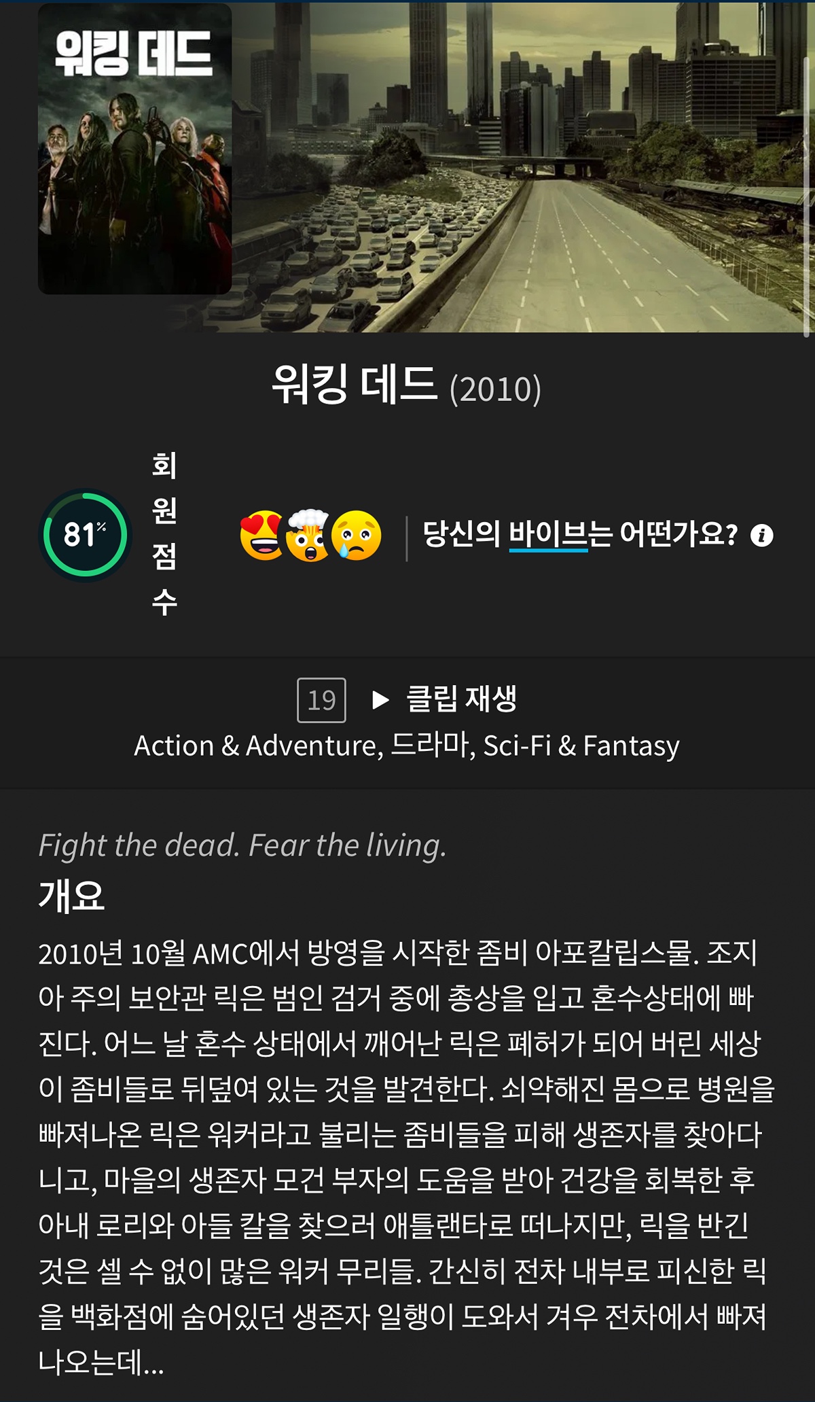Screen dimensions: 815x1402
Task: Click the 회원 점수 label
Action: pyautogui.click(x=164, y=534)
